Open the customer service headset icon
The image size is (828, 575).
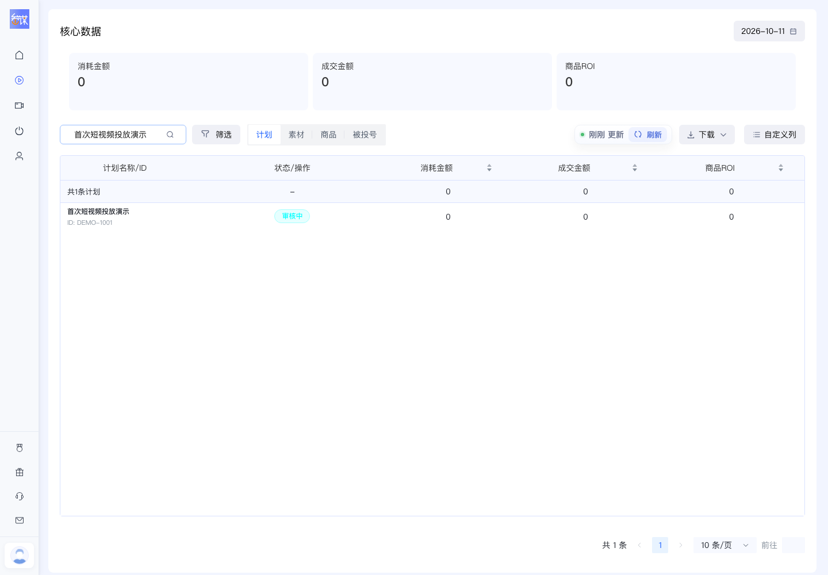coord(20,496)
